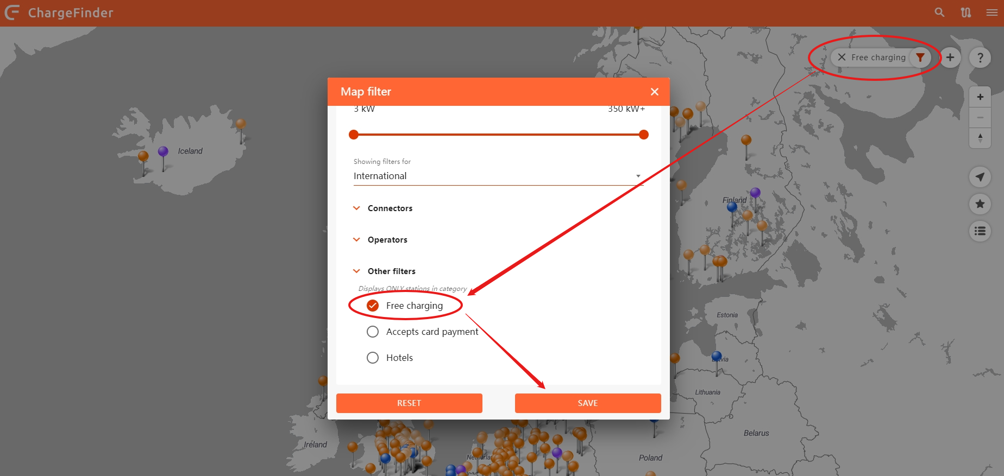Viewport: 1004px width, 476px height.
Task: Remove the Free charging filter chip
Action: [x=842, y=57]
